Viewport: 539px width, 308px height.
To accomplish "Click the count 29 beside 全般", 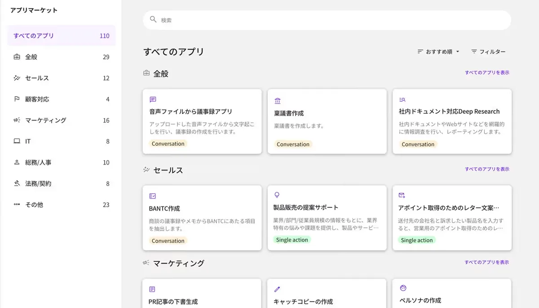I will click(x=106, y=57).
